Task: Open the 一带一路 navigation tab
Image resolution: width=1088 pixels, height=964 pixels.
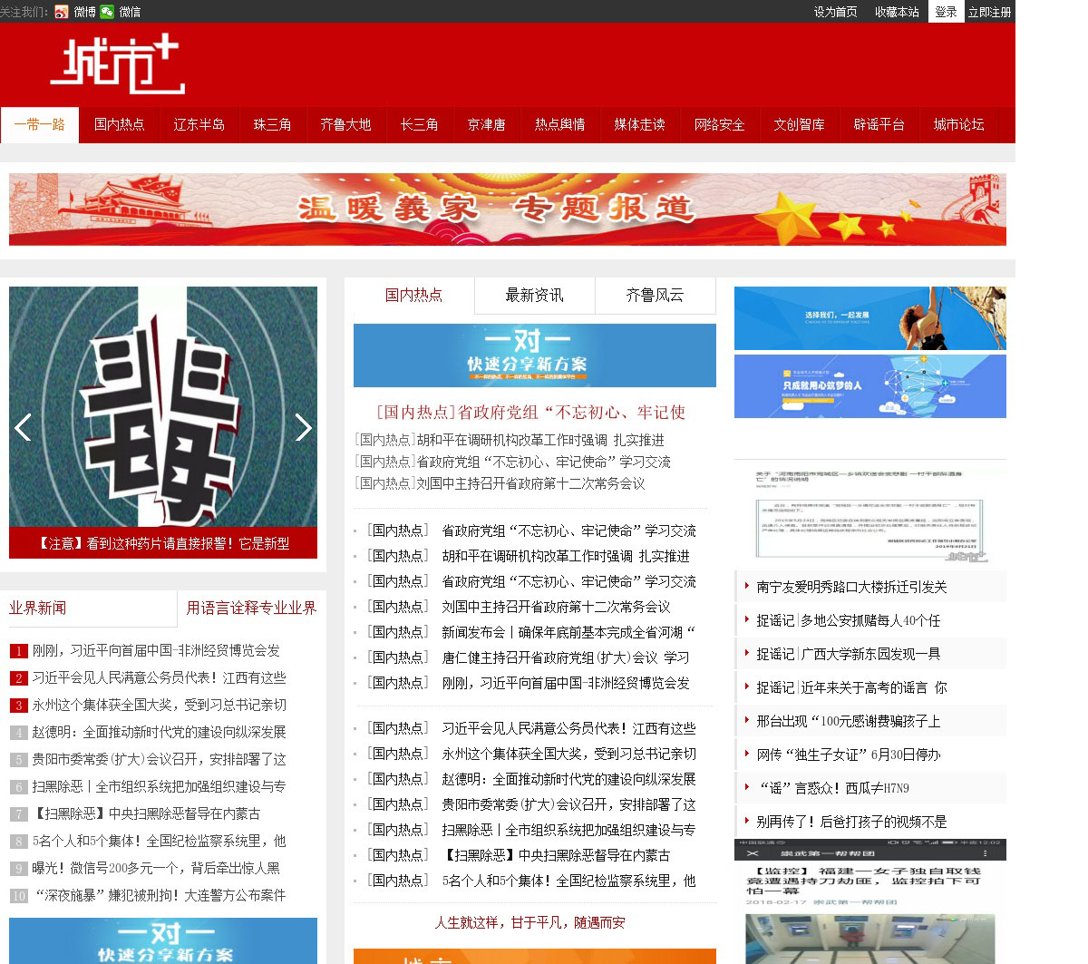Action: click(40, 125)
